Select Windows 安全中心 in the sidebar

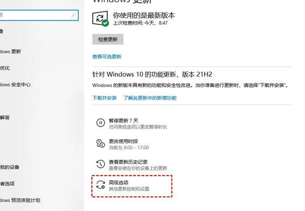coord(15,84)
